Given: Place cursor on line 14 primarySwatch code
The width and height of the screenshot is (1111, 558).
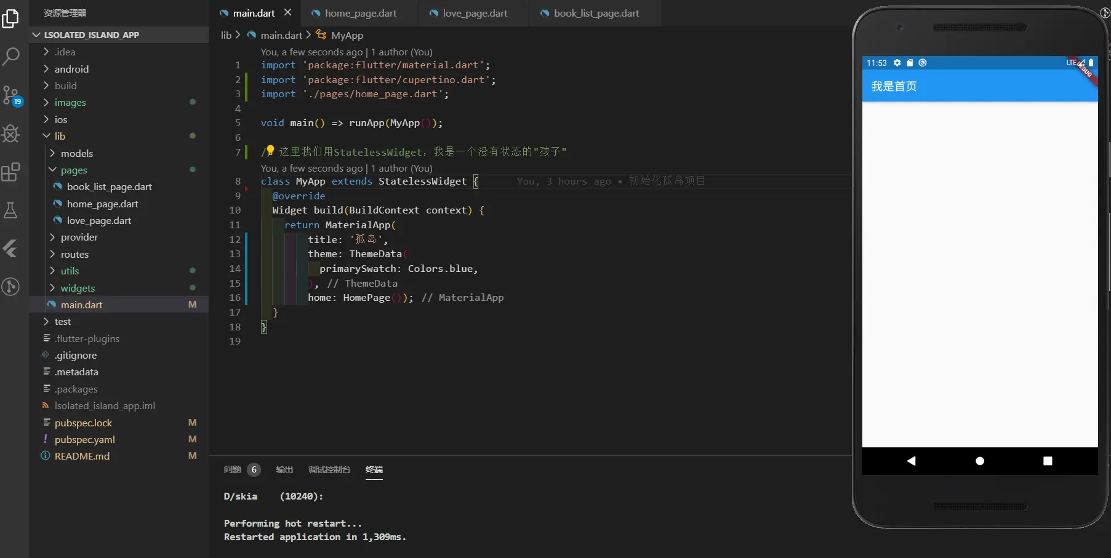Looking at the screenshot, I should coord(398,268).
